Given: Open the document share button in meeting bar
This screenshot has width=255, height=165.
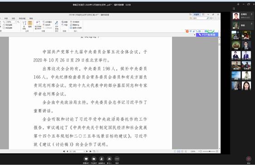Looking at the screenshot, I should tap(94, 159).
